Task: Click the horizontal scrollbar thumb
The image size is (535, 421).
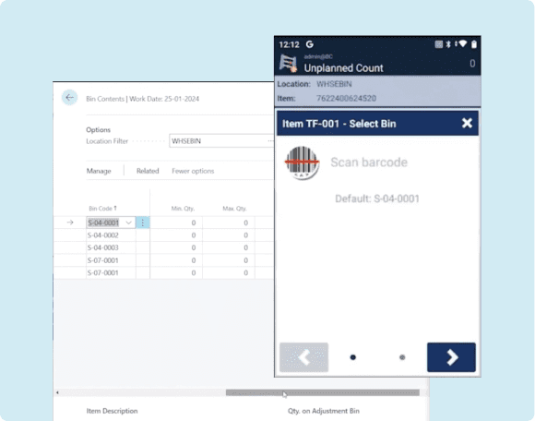Action: point(323,392)
